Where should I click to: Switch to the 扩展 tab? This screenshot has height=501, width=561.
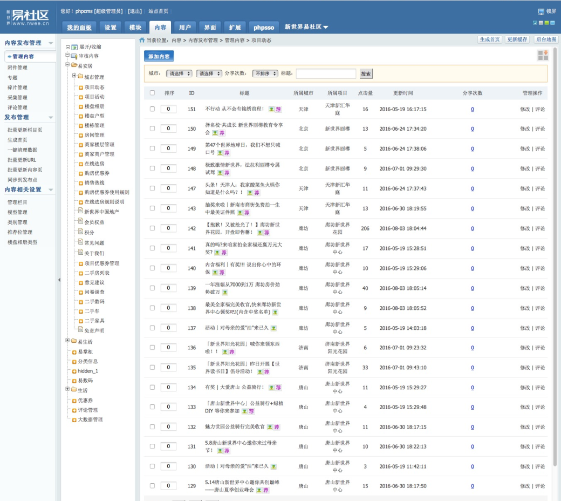235,28
